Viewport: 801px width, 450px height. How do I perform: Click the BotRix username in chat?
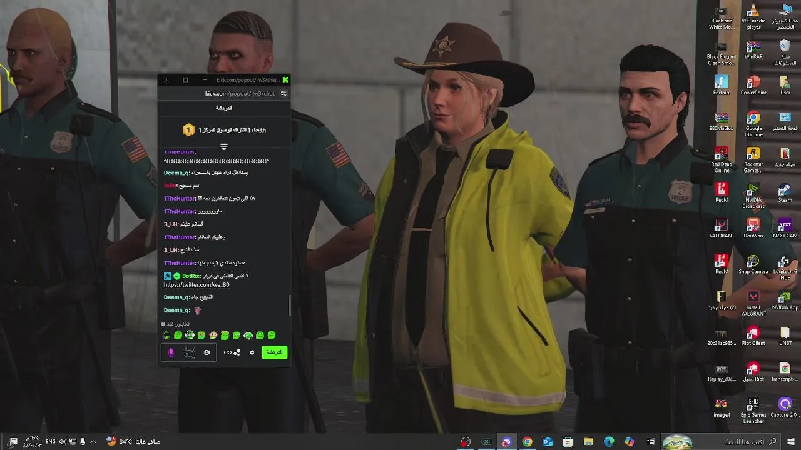coord(191,276)
